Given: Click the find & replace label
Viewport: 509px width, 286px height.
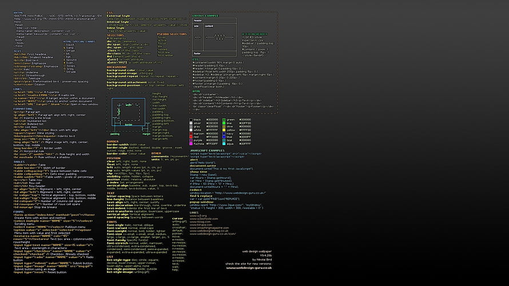Looking at the screenshot, I should [x=201, y=196].
